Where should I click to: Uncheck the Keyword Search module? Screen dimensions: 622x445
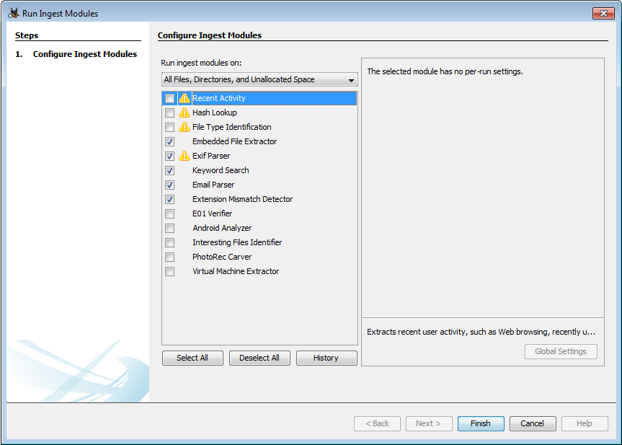coord(169,170)
